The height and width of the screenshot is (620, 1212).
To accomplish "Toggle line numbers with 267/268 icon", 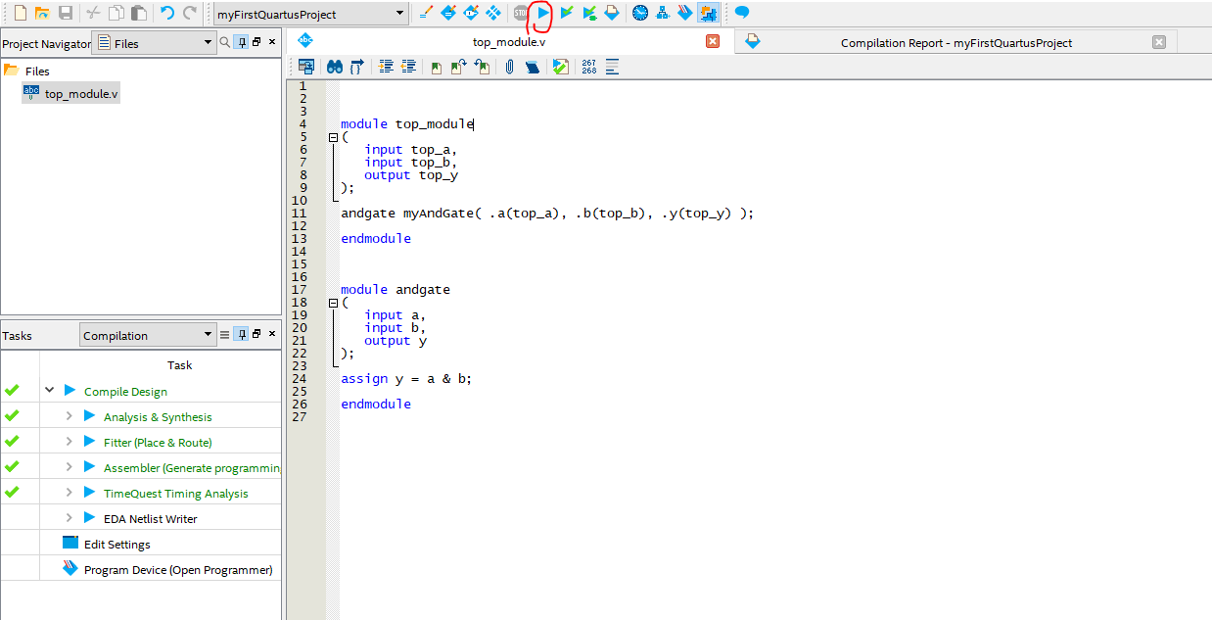I will coord(588,67).
